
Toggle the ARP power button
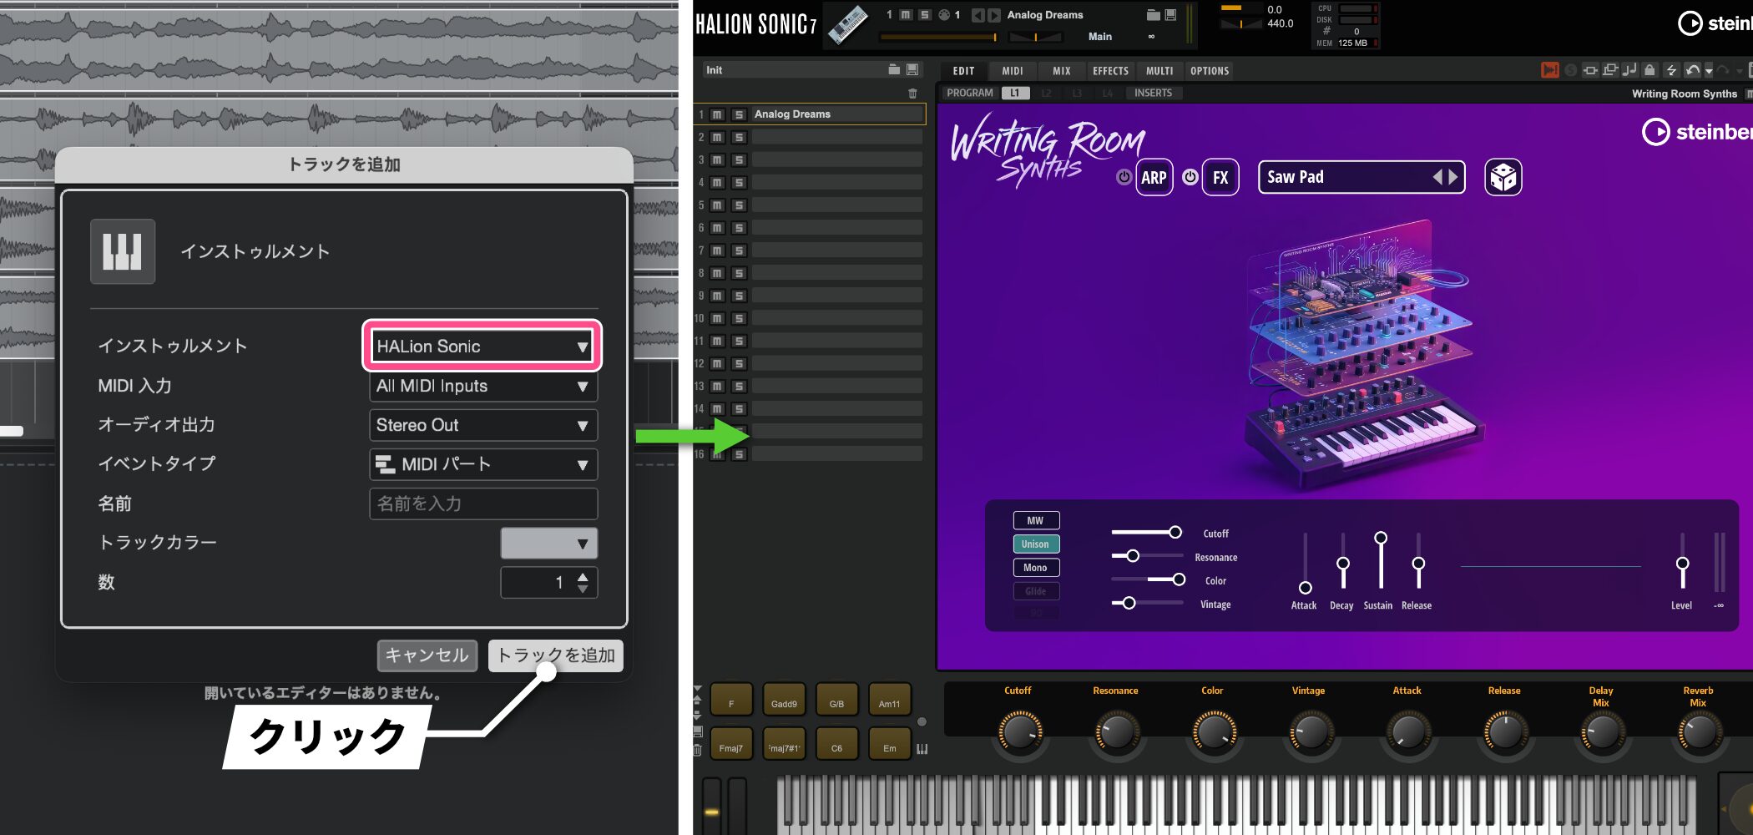point(1124,177)
